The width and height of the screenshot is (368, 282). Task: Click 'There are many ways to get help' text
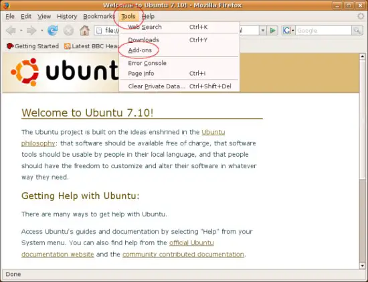[94, 214]
